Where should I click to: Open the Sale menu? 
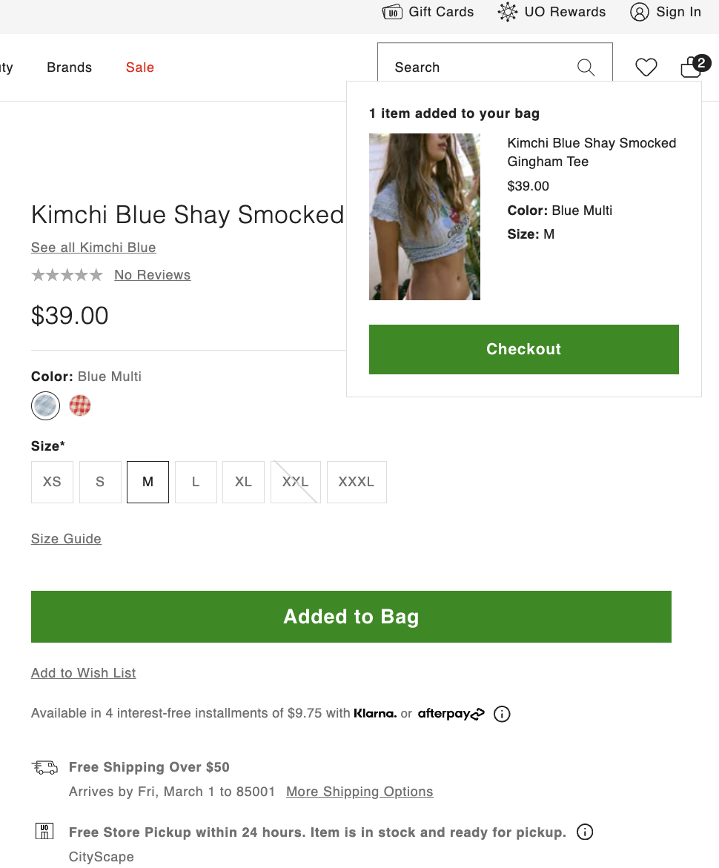140,67
